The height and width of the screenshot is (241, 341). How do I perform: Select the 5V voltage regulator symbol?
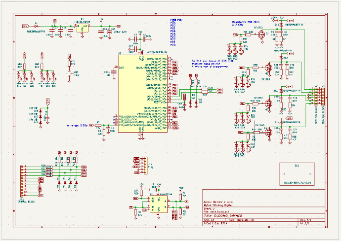pos(82,28)
